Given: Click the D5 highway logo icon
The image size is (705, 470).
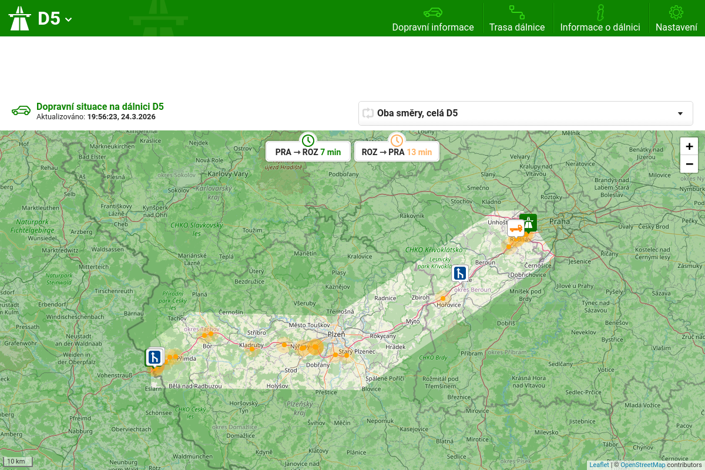Looking at the screenshot, I should [19, 18].
